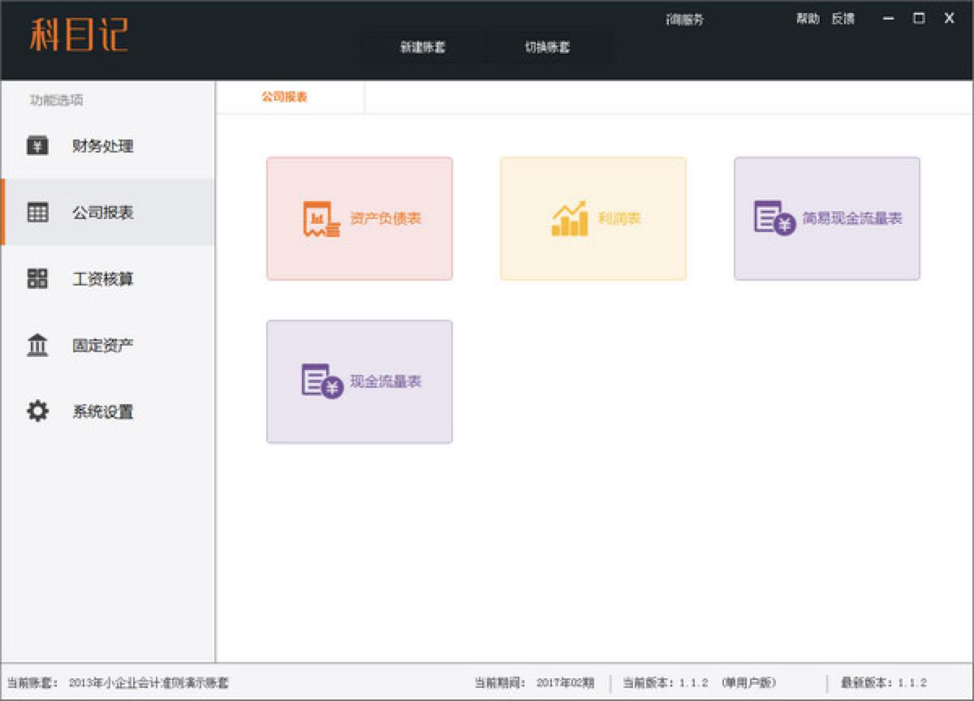Click 增值服务 text in the header

684,20
